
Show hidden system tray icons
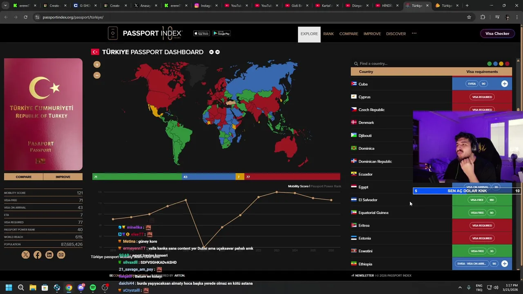click(x=460, y=288)
